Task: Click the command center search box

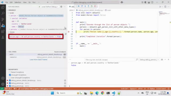Action: pyautogui.click(x=87, y=2)
